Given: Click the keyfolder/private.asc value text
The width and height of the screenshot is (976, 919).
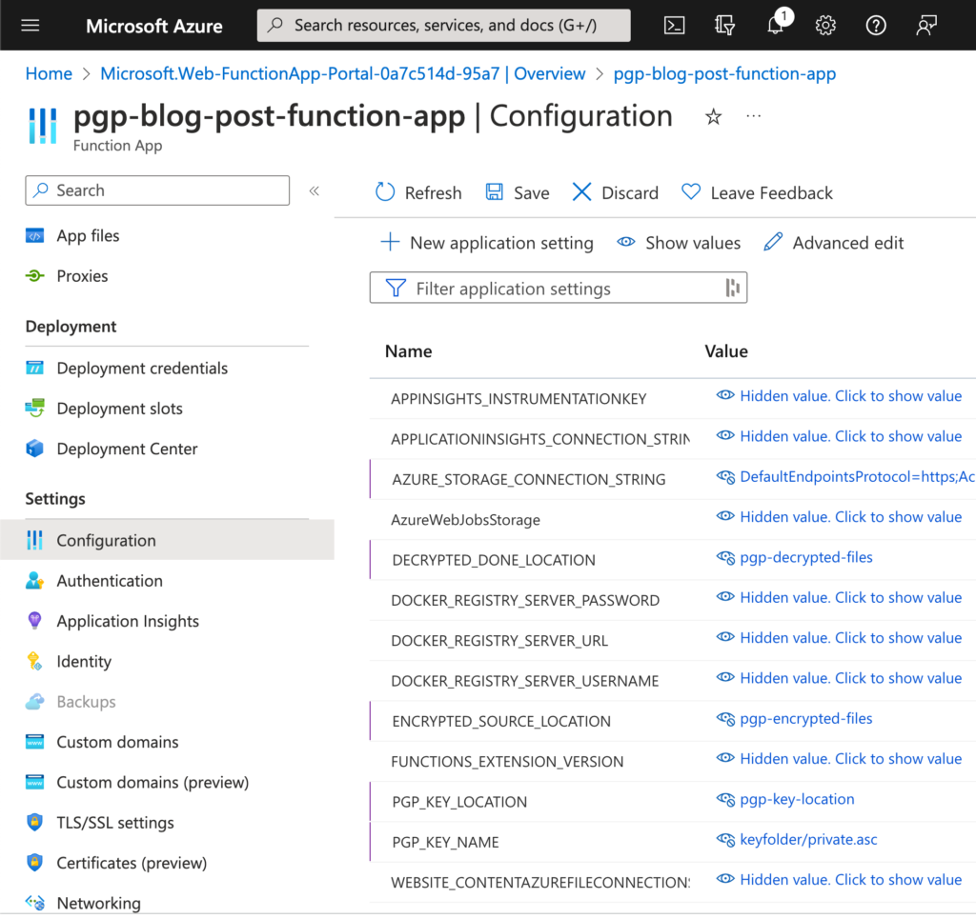Looking at the screenshot, I should click(x=808, y=839).
